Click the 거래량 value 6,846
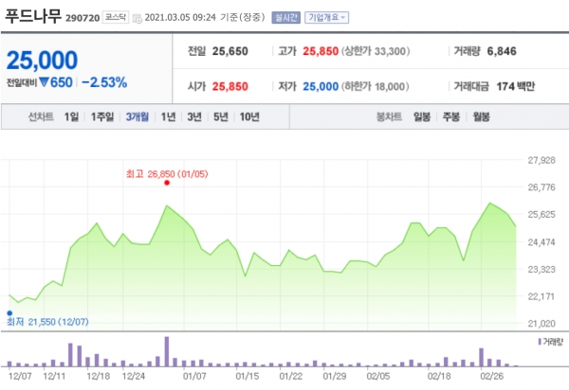This screenshot has height=390, width=569. tap(502, 51)
